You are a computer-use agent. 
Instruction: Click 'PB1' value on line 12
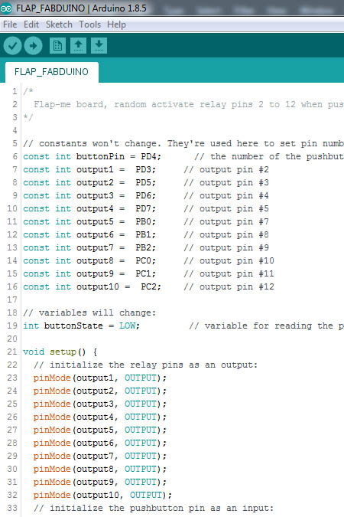[x=144, y=234]
